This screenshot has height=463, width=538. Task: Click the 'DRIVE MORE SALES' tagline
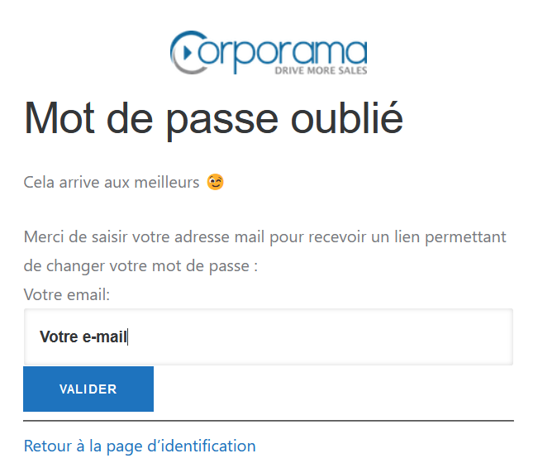click(321, 71)
